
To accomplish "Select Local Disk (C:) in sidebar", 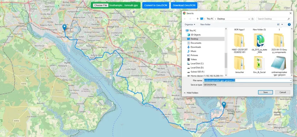I will click(197, 63).
